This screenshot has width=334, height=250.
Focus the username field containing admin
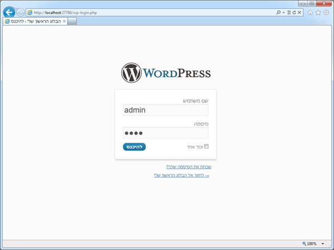pyautogui.click(x=166, y=110)
